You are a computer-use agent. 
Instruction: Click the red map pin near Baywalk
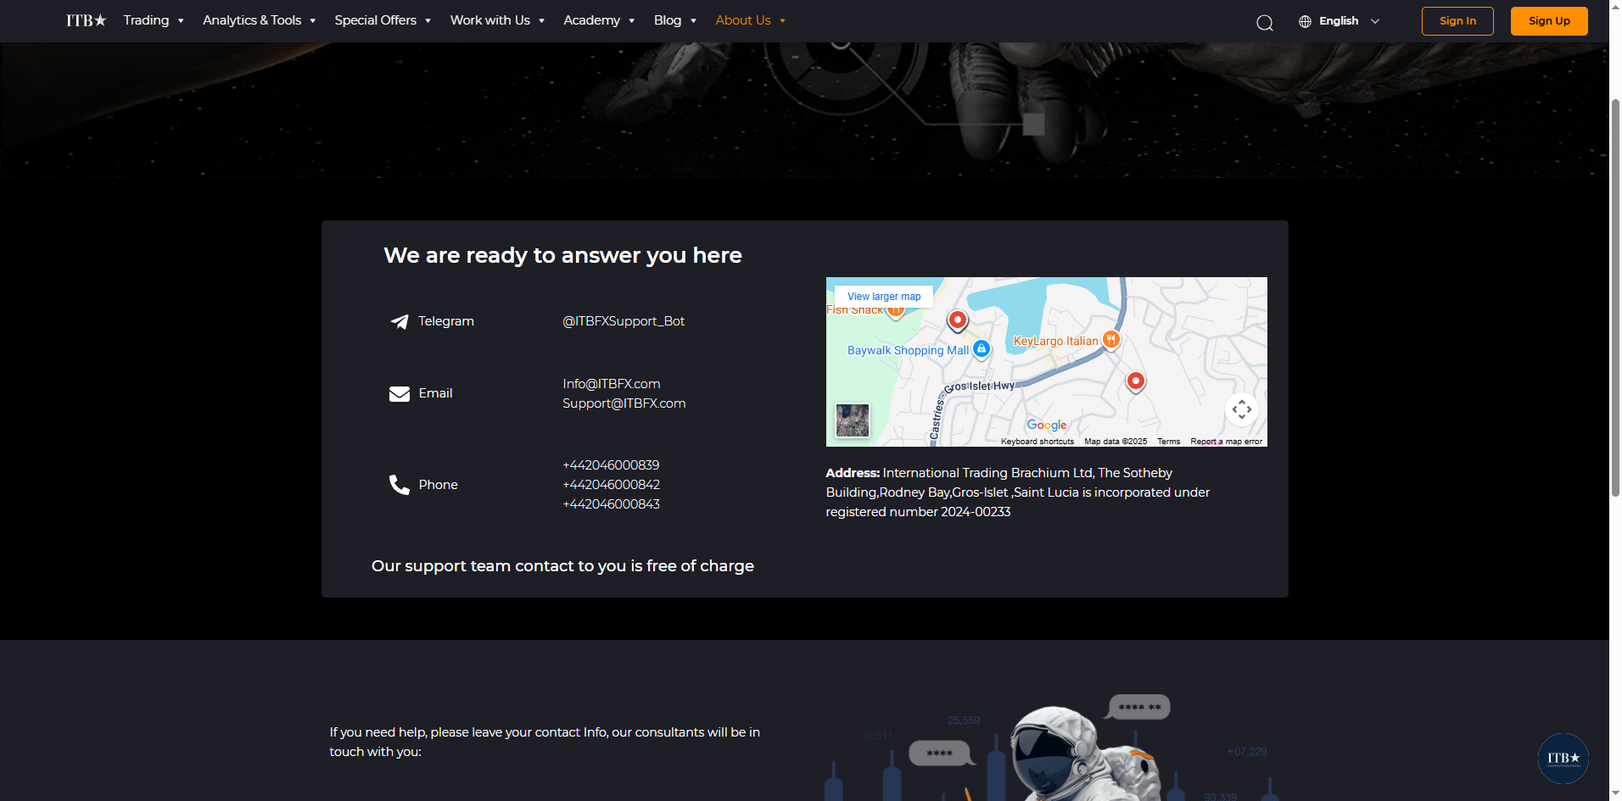point(958,320)
